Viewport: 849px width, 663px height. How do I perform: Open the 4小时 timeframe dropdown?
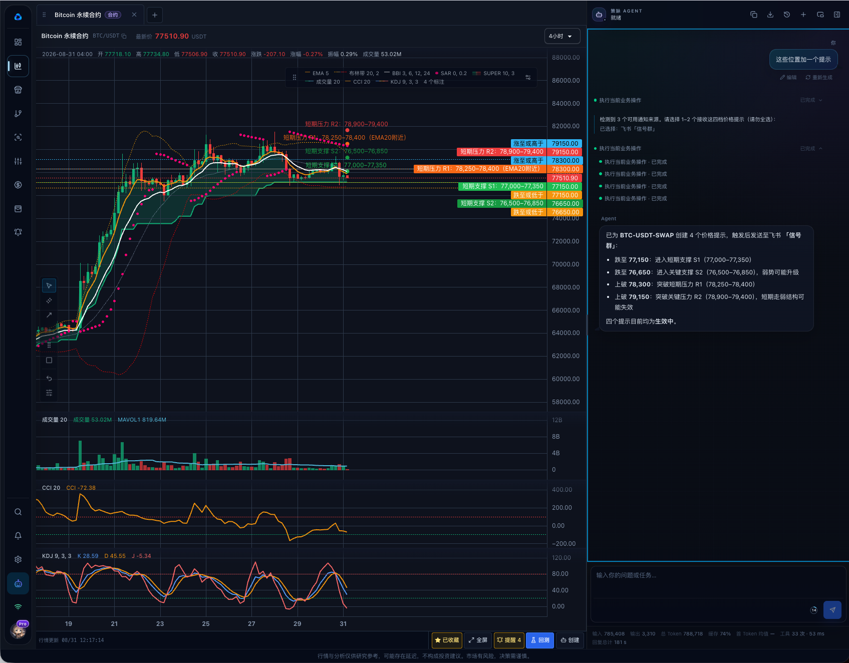tap(562, 36)
